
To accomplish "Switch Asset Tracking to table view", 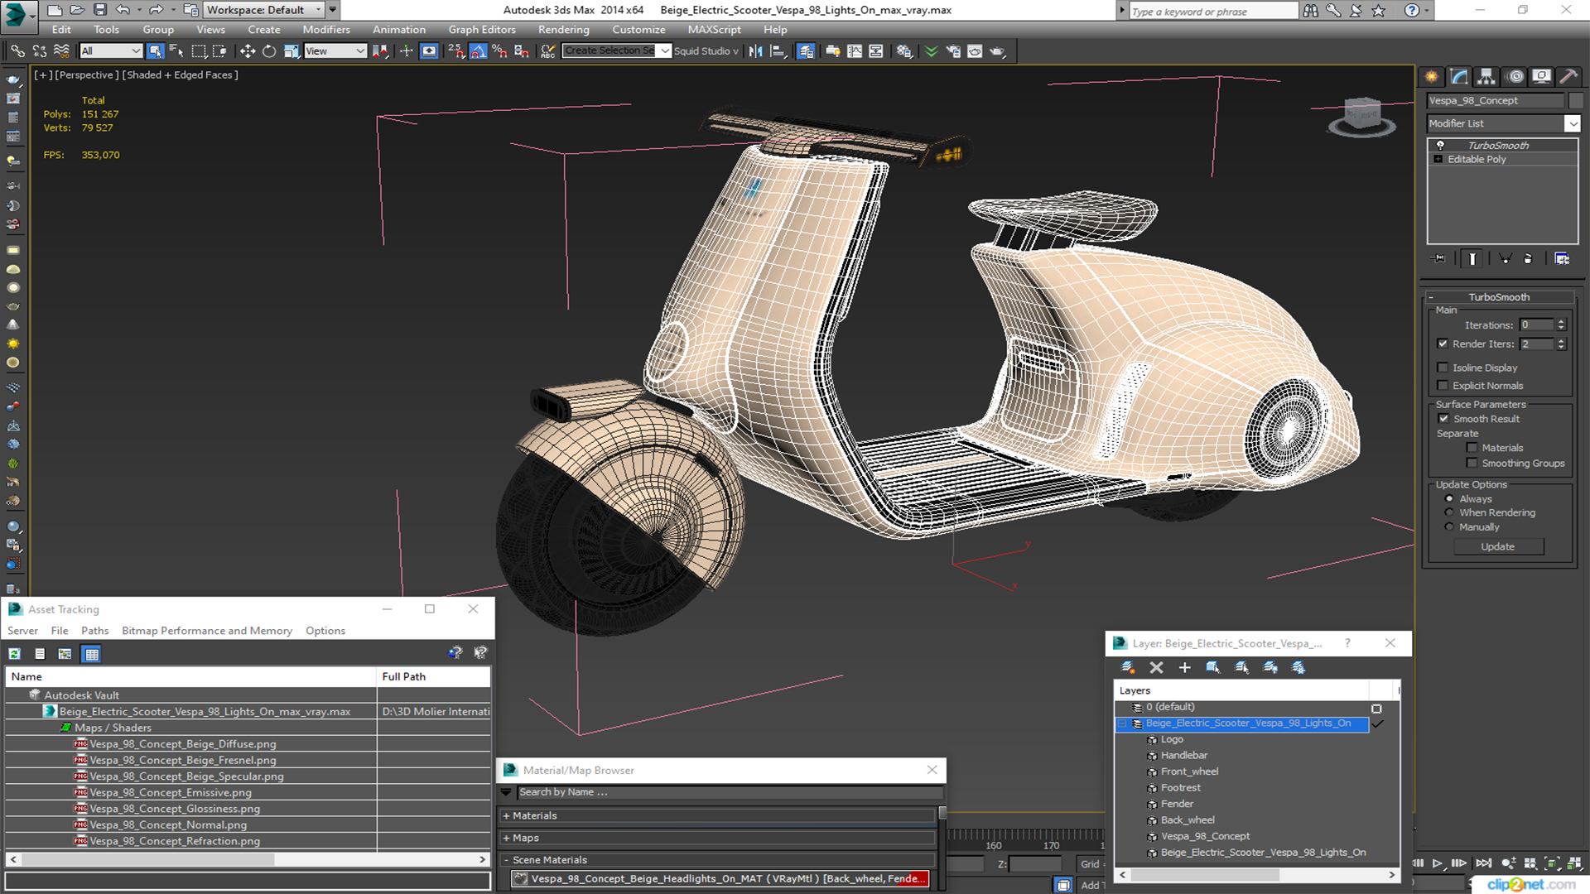I will (x=92, y=654).
